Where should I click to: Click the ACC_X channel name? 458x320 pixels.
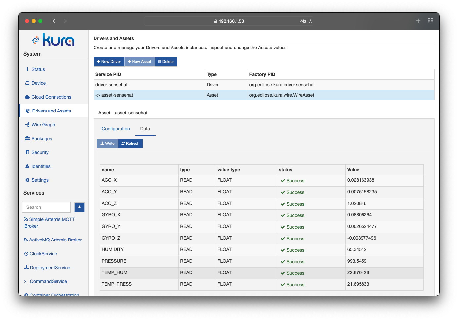(x=109, y=180)
